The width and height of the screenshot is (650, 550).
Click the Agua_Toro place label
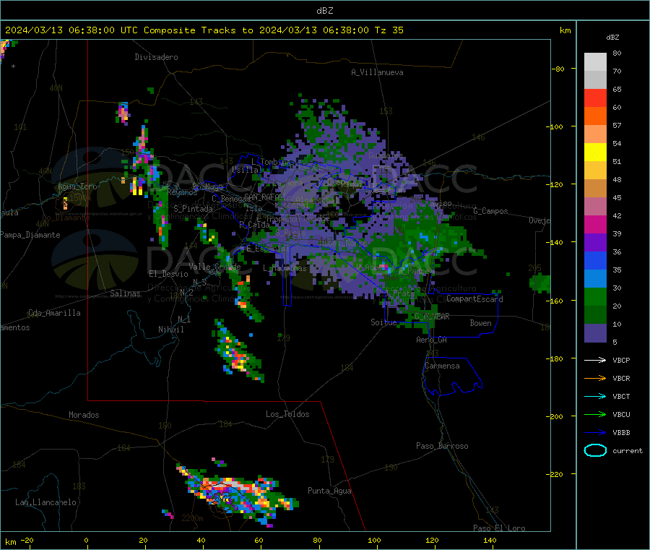[x=77, y=186]
